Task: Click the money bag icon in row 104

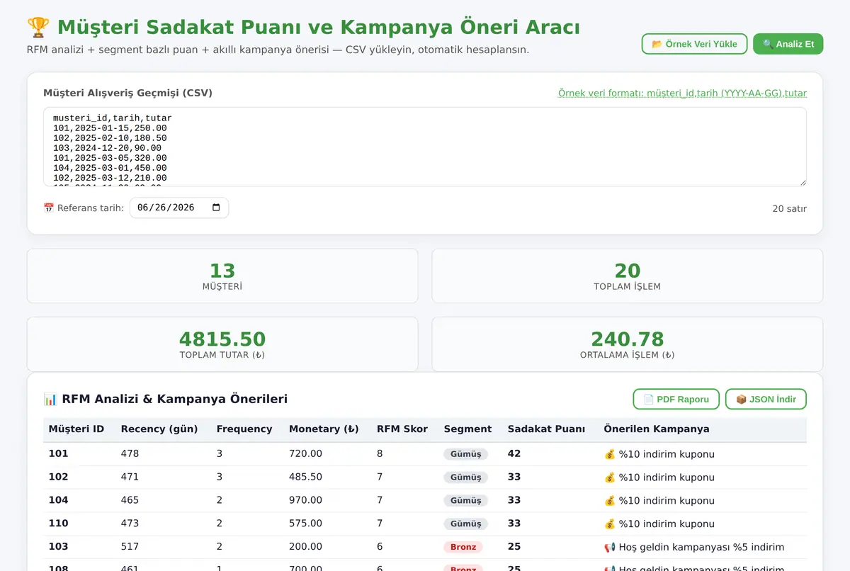Action: (610, 501)
